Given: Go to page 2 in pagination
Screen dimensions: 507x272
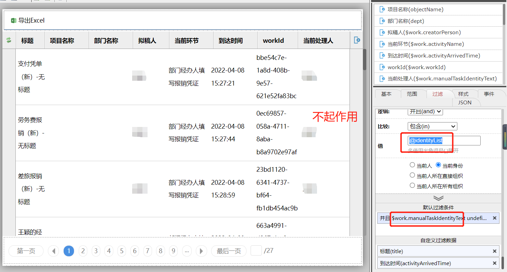Looking at the screenshot, I should tap(83, 251).
